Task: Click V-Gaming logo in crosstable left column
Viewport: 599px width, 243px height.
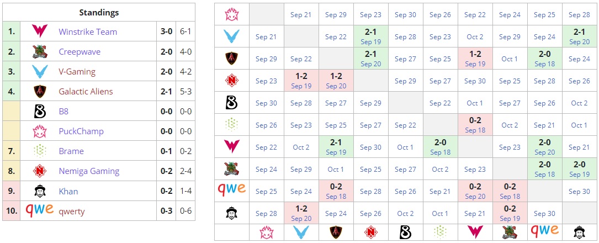Action: pyautogui.click(x=231, y=37)
